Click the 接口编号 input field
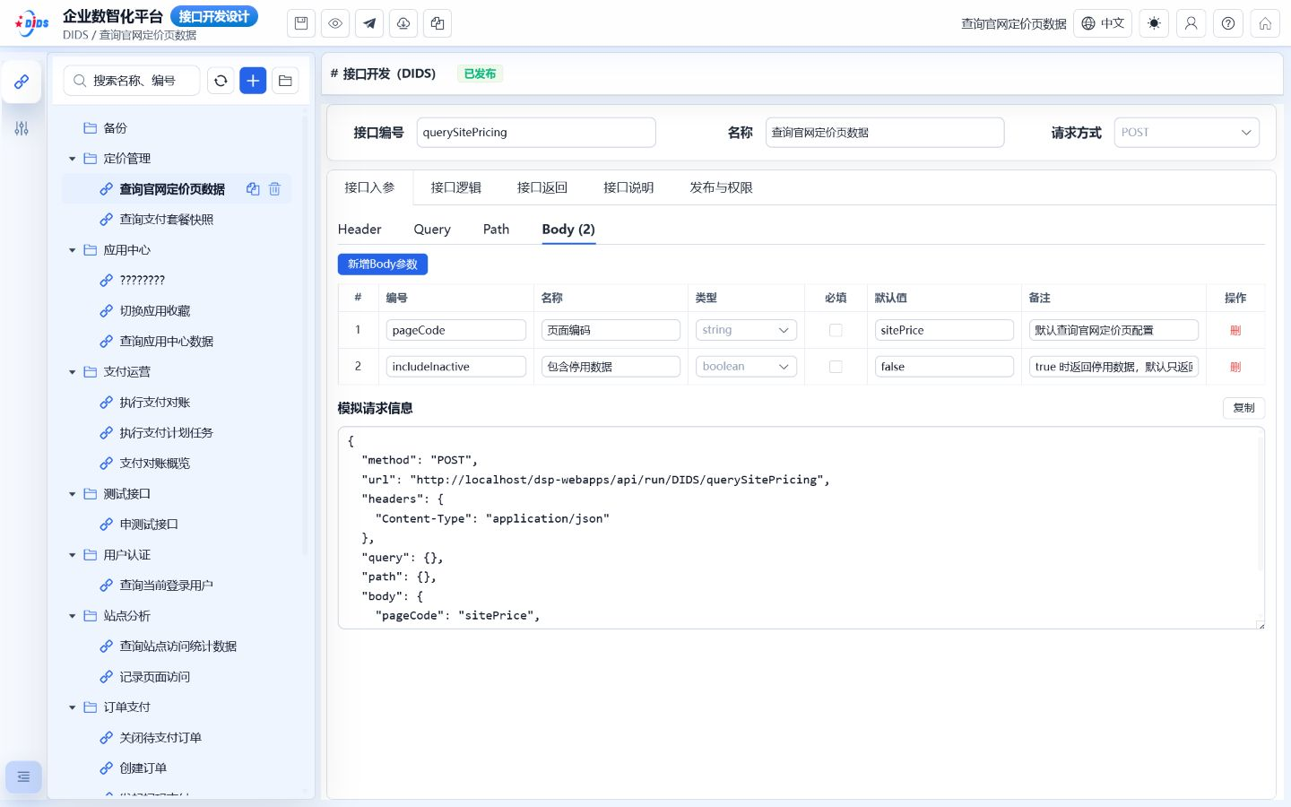 [536, 133]
